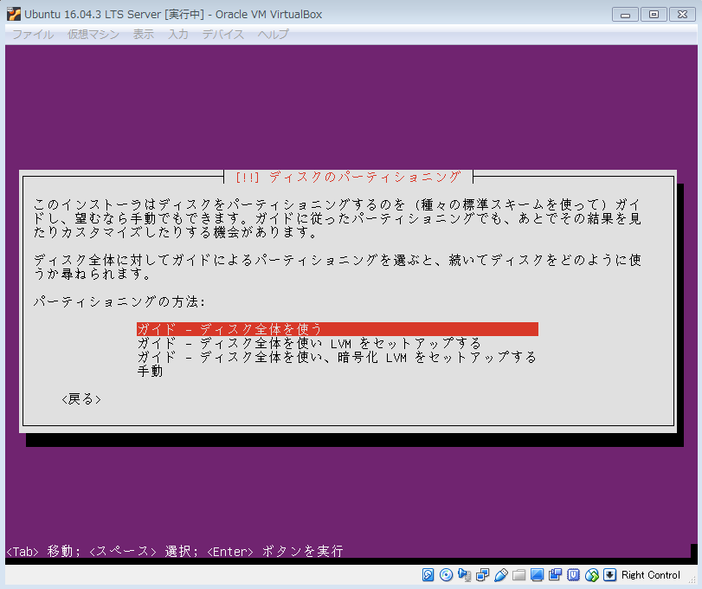Viewport: 702px width, 589px height.
Task: Click the USB devices icon
Action: pos(501,575)
